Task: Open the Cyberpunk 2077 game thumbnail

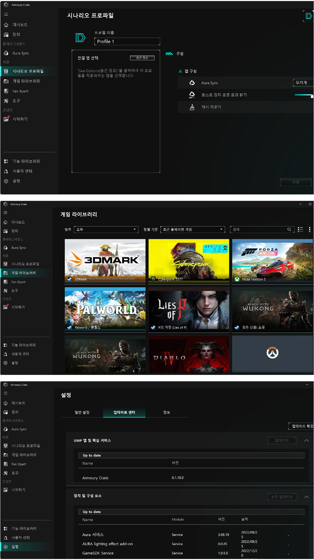Action: coord(189,260)
